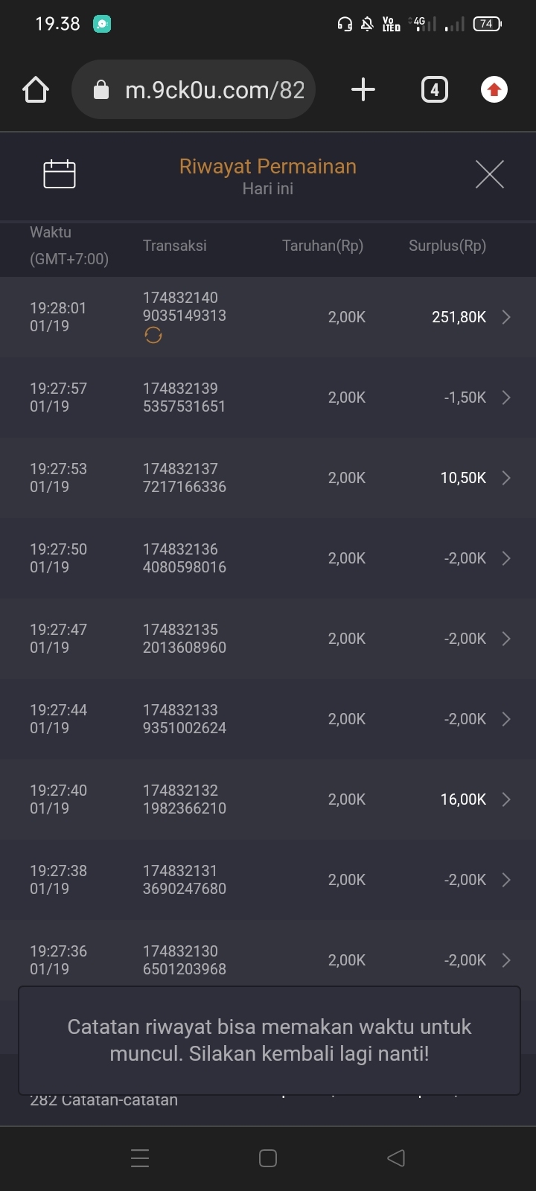Tap the Riwayat Permainan title
This screenshot has width=536, height=1191.
pyautogui.click(x=268, y=166)
